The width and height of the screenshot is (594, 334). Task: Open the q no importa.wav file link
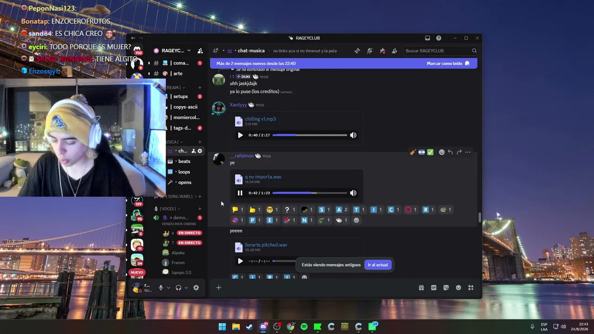[263, 177]
